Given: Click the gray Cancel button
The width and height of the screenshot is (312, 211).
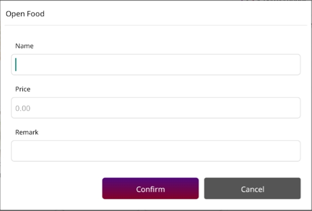Looking at the screenshot, I should [252, 188].
